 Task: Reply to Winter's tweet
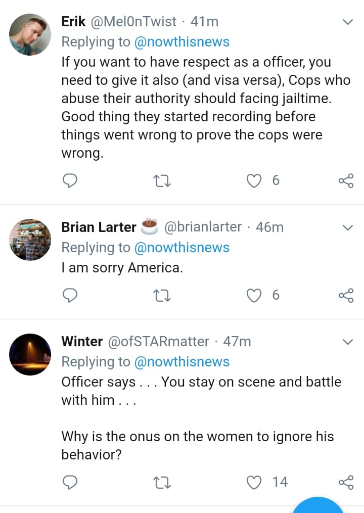click(71, 483)
